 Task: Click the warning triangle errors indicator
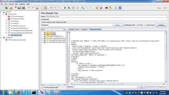[160, 8]
